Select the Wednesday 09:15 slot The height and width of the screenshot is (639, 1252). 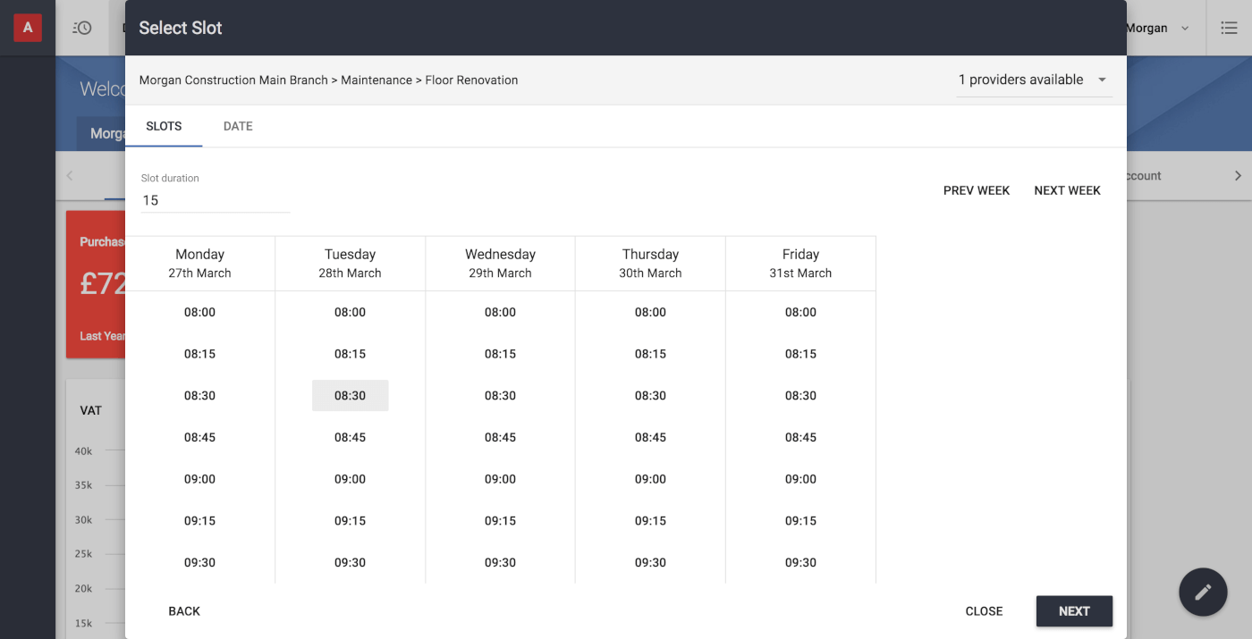pos(501,521)
